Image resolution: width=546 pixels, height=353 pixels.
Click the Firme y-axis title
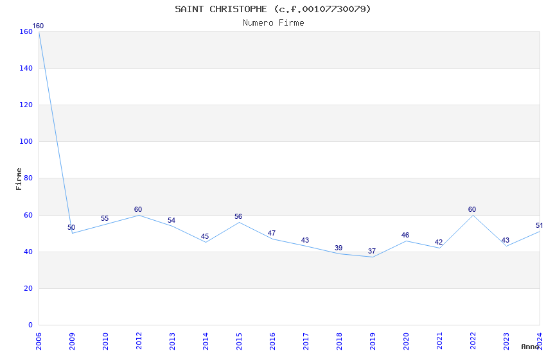(x=19, y=179)
